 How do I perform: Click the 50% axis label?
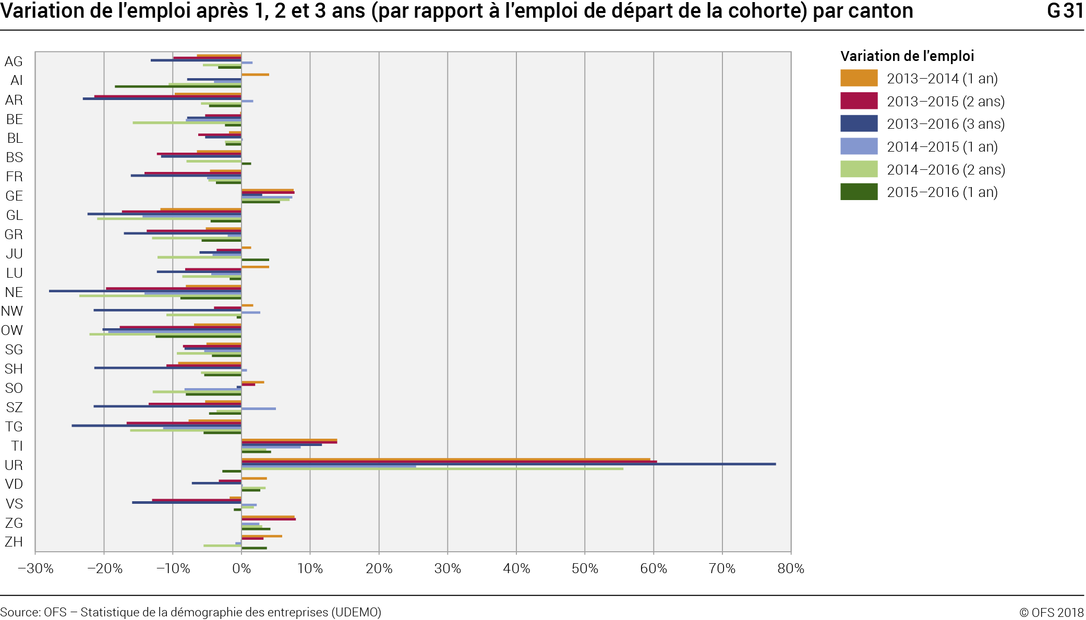coord(585,568)
